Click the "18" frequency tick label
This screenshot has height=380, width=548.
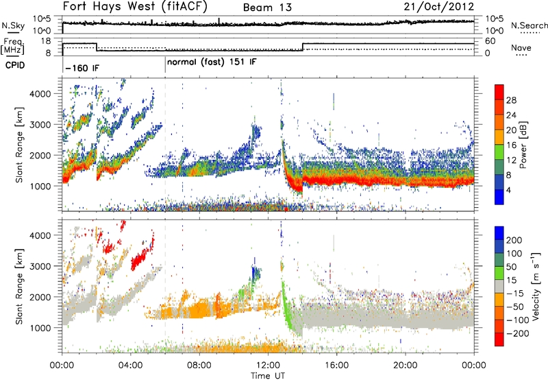pyautogui.click(x=45, y=41)
